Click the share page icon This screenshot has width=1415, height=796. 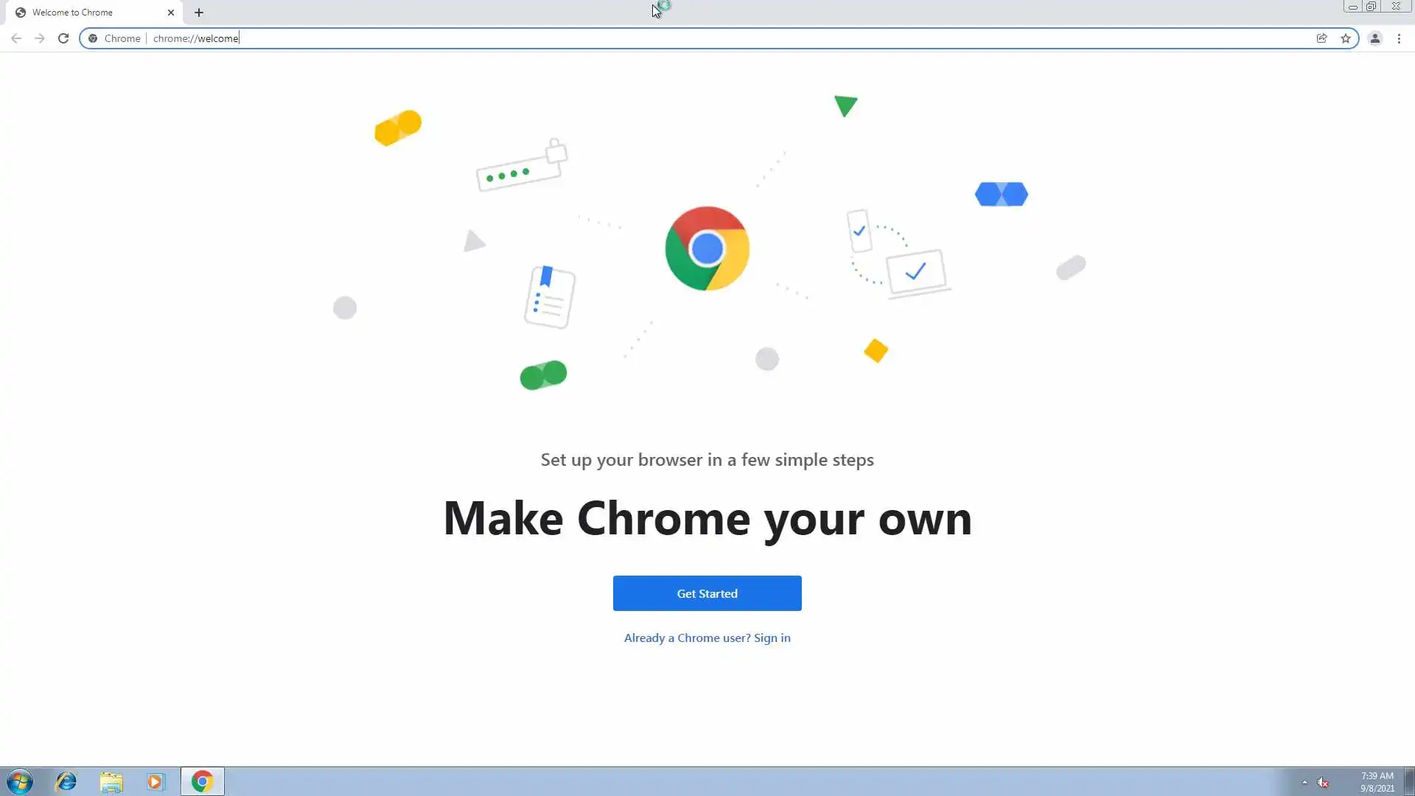[x=1321, y=38]
